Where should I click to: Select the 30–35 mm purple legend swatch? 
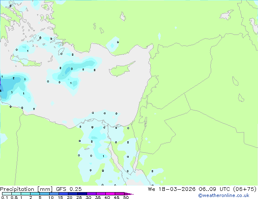point(92,194)
